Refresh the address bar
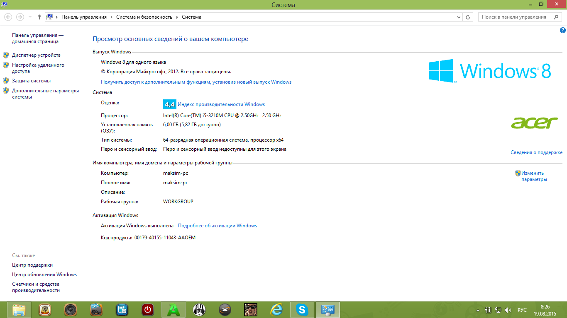 [468, 17]
